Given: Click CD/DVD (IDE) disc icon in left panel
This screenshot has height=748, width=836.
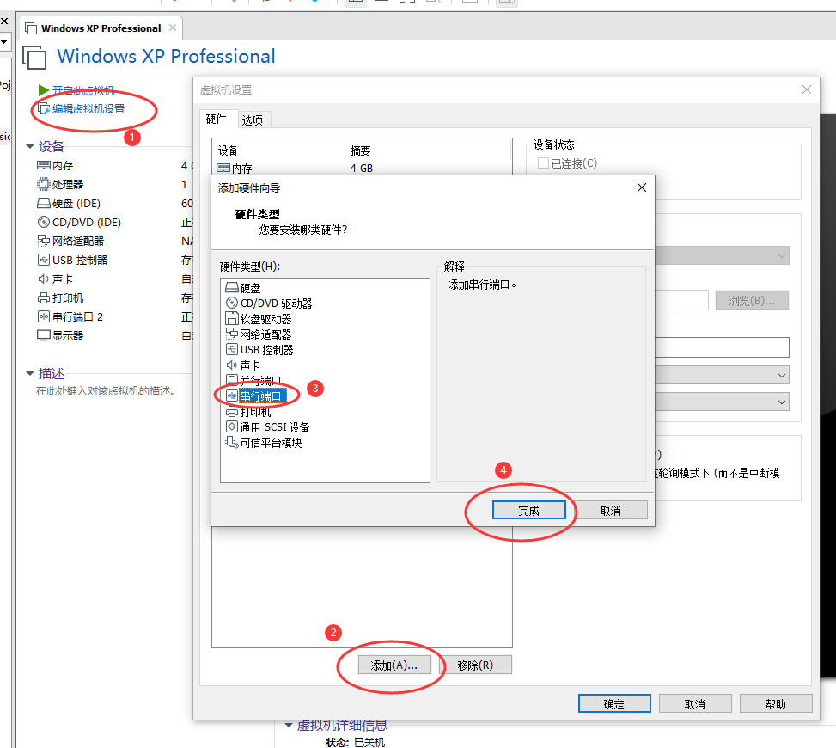Looking at the screenshot, I should 43,222.
